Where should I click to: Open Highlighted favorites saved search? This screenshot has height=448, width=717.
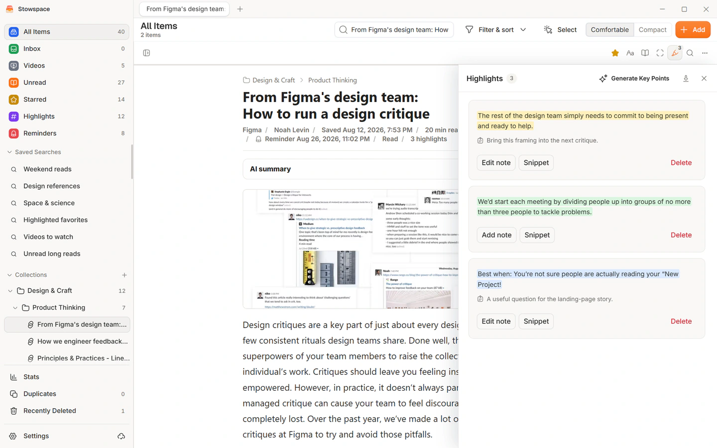(67, 220)
